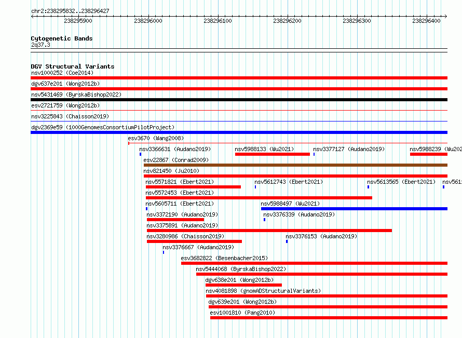Click the thick blue dgv2369e59 bar

click(239, 132)
